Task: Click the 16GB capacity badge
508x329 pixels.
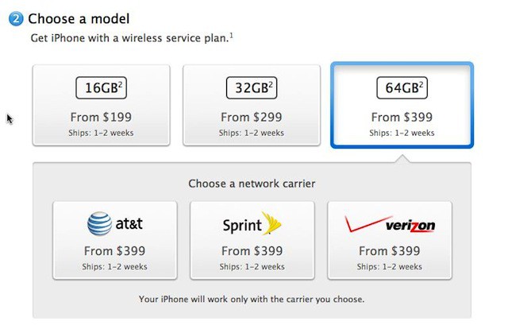Action: tap(101, 87)
